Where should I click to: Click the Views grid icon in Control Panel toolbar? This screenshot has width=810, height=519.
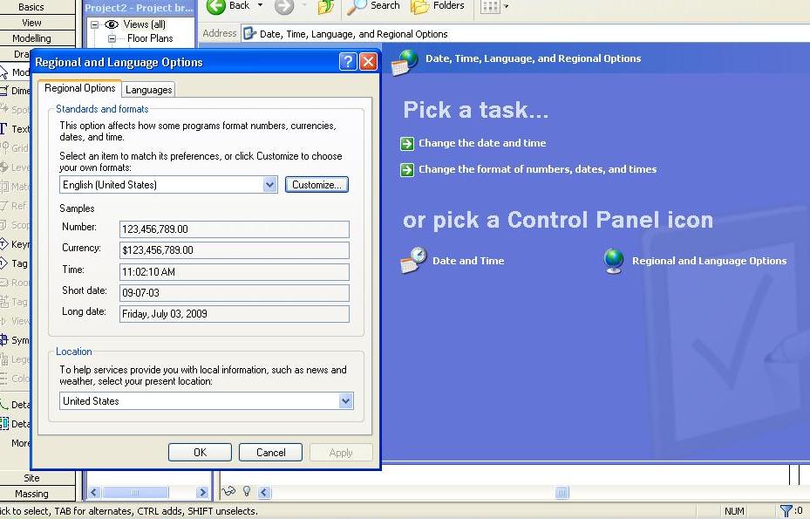[x=490, y=7]
